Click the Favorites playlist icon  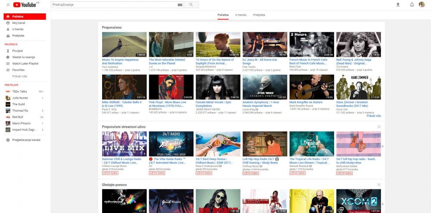point(8,70)
